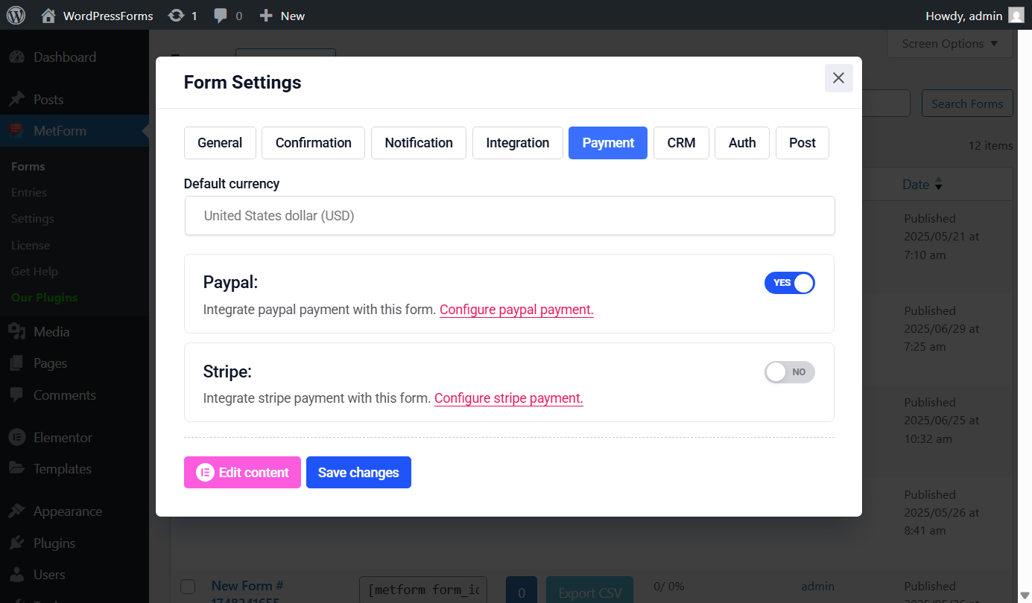Viewport: 1032px width, 603px height.
Task: Sort the list by Date column
Action: (x=922, y=185)
